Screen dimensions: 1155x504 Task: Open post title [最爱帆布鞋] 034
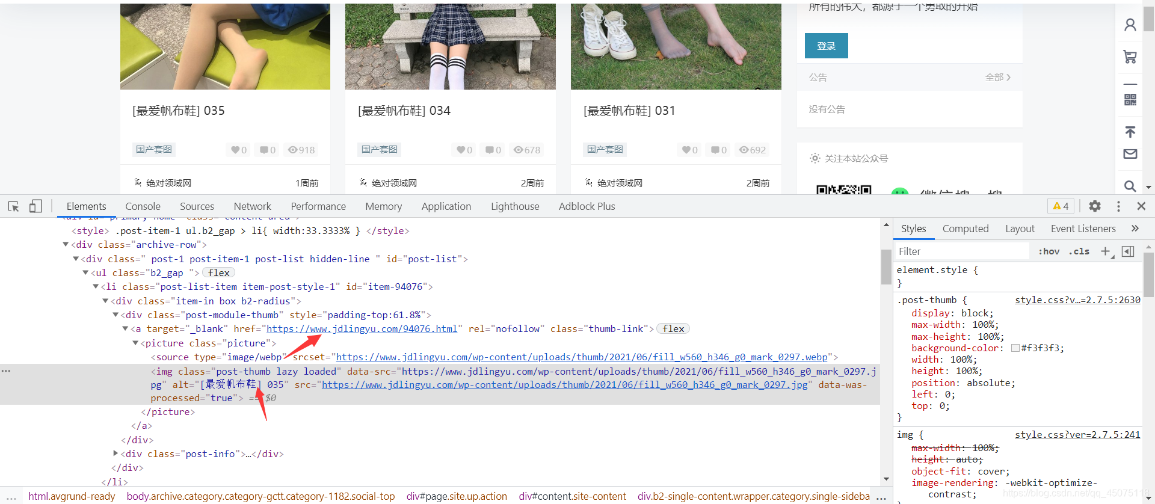point(404,111)
